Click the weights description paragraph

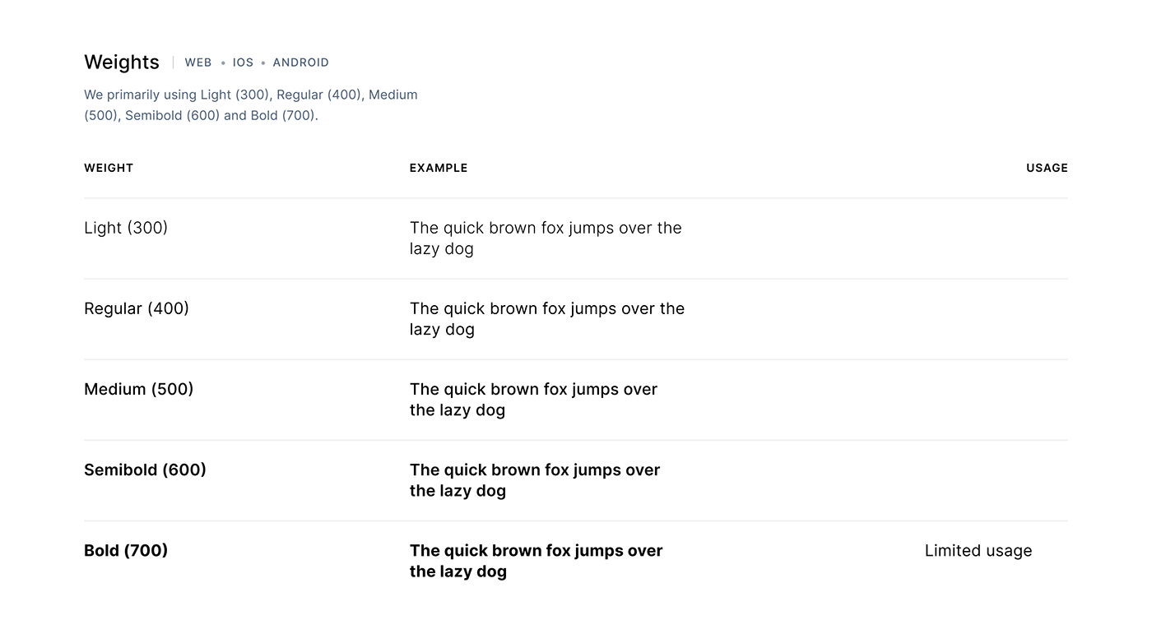[251, 105]
